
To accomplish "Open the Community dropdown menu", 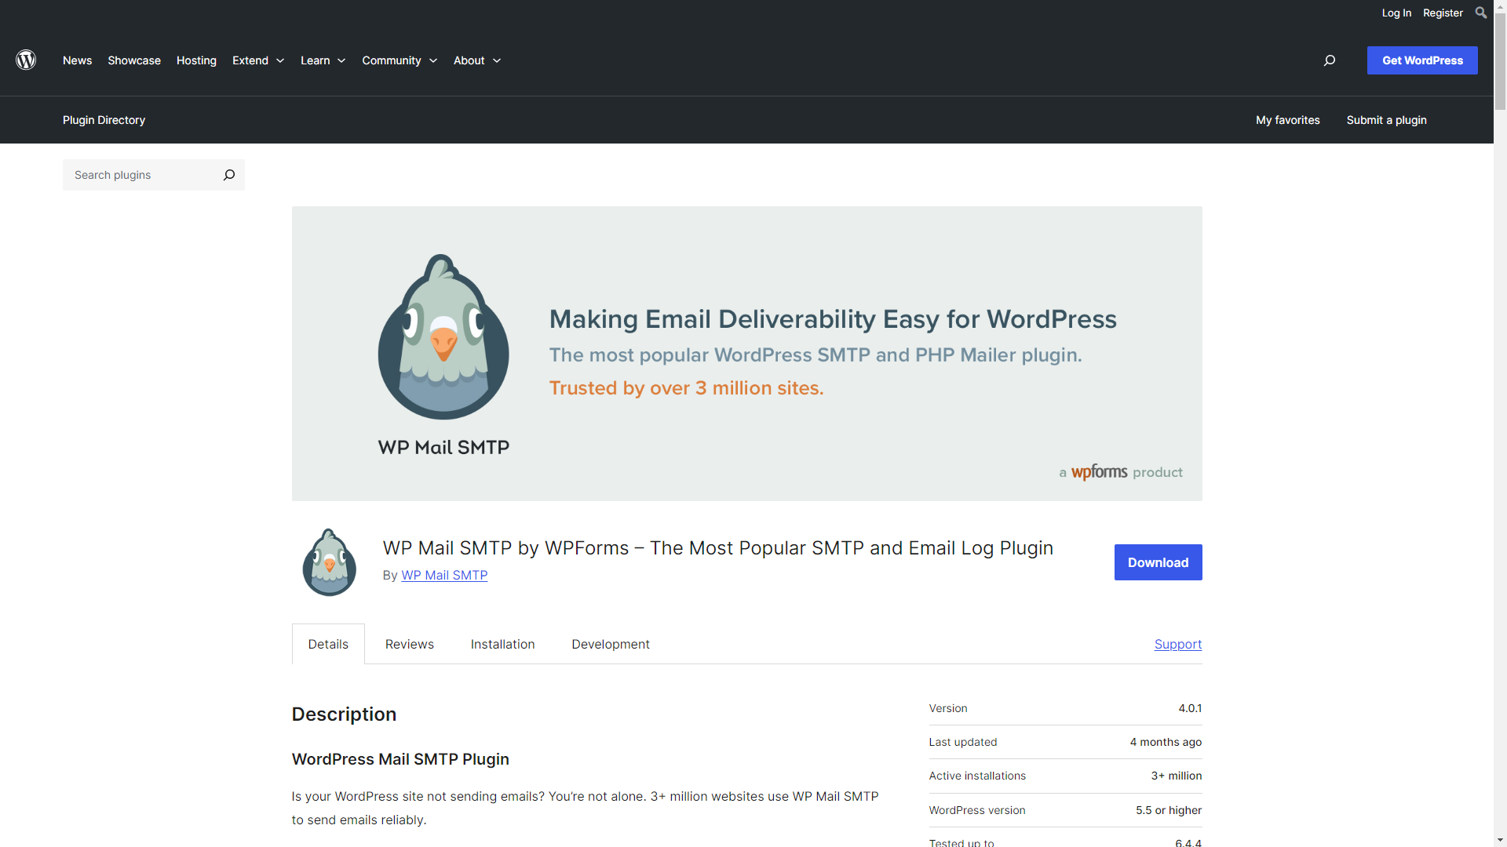I will 400,60.
